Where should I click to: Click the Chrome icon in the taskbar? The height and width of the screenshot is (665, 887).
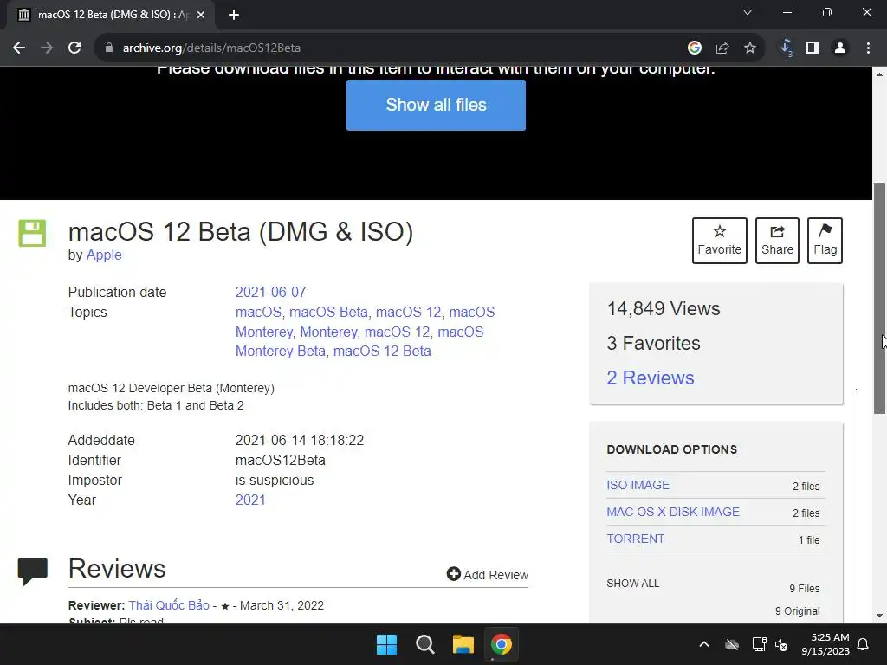502,644
